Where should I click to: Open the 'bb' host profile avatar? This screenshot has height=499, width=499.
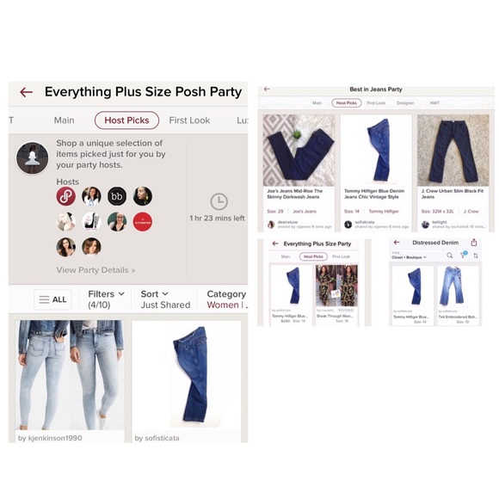tap(117, 196)
